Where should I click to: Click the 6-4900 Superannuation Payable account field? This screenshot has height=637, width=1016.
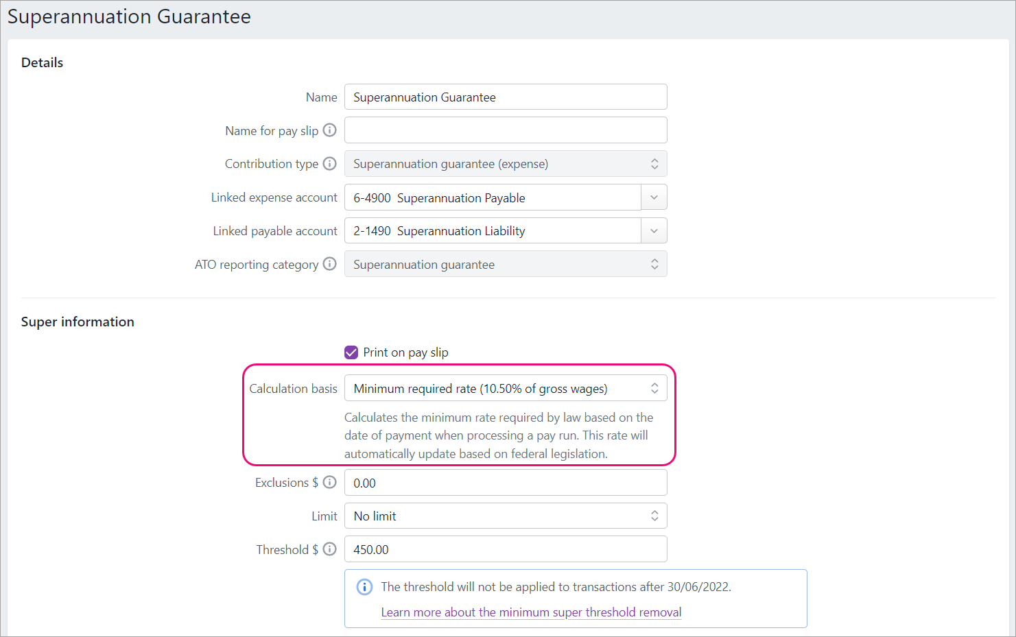pyautogui.click(x=493, y=197)
